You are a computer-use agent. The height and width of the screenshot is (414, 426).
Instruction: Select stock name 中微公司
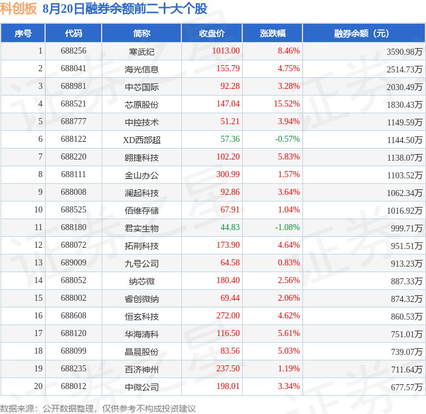(x=142, y=387)
